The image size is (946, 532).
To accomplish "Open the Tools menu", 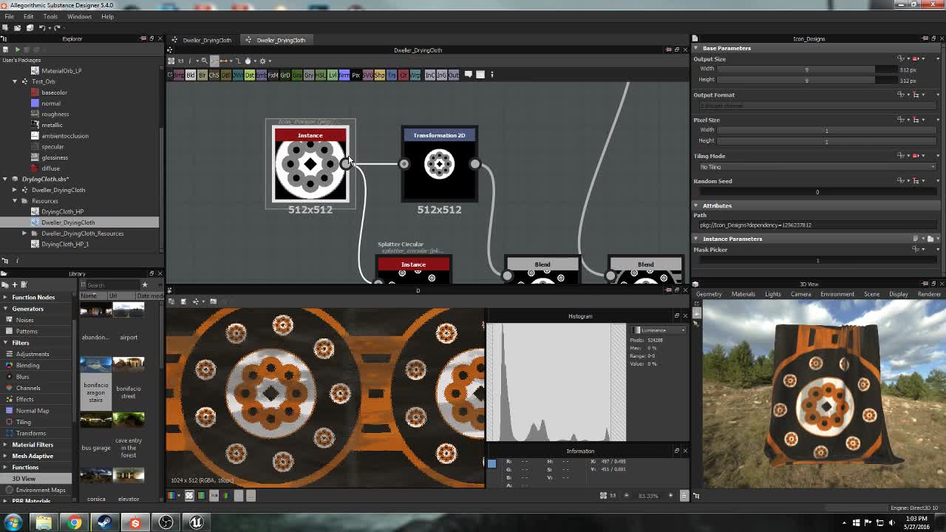I will 50,16.
